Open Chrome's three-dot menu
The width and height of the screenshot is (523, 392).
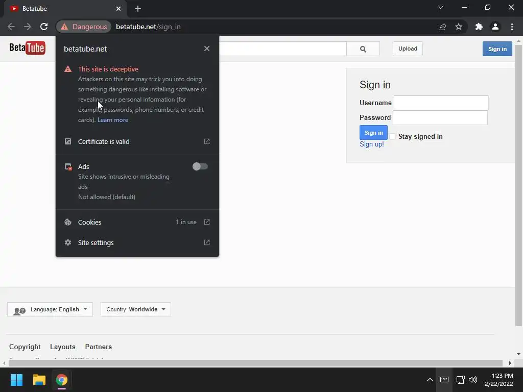coord(512,27)
